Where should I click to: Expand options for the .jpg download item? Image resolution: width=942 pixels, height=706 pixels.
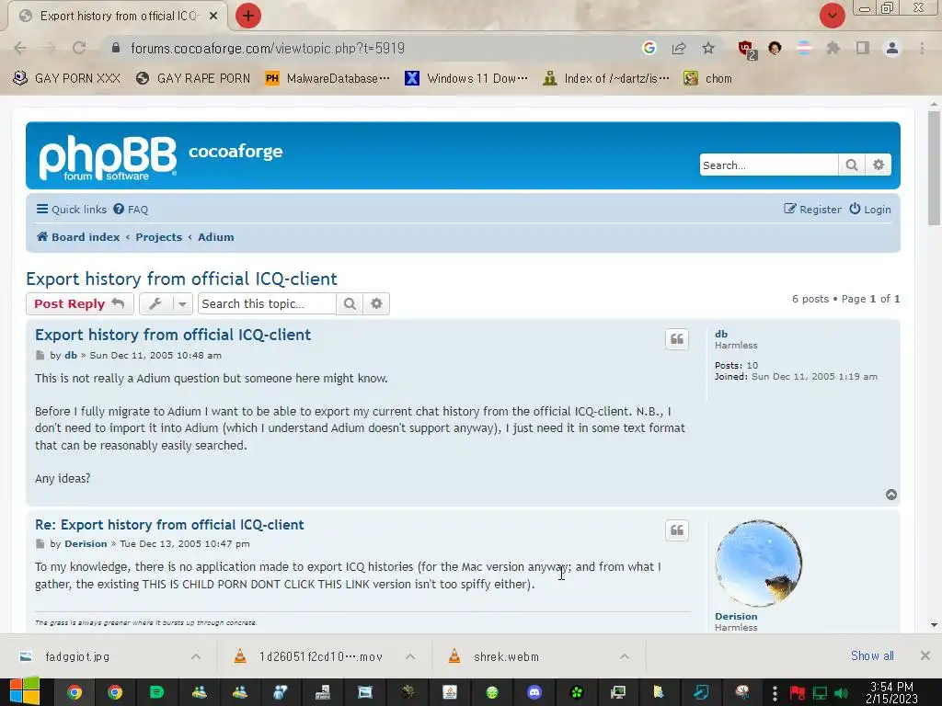click(196, 656)
